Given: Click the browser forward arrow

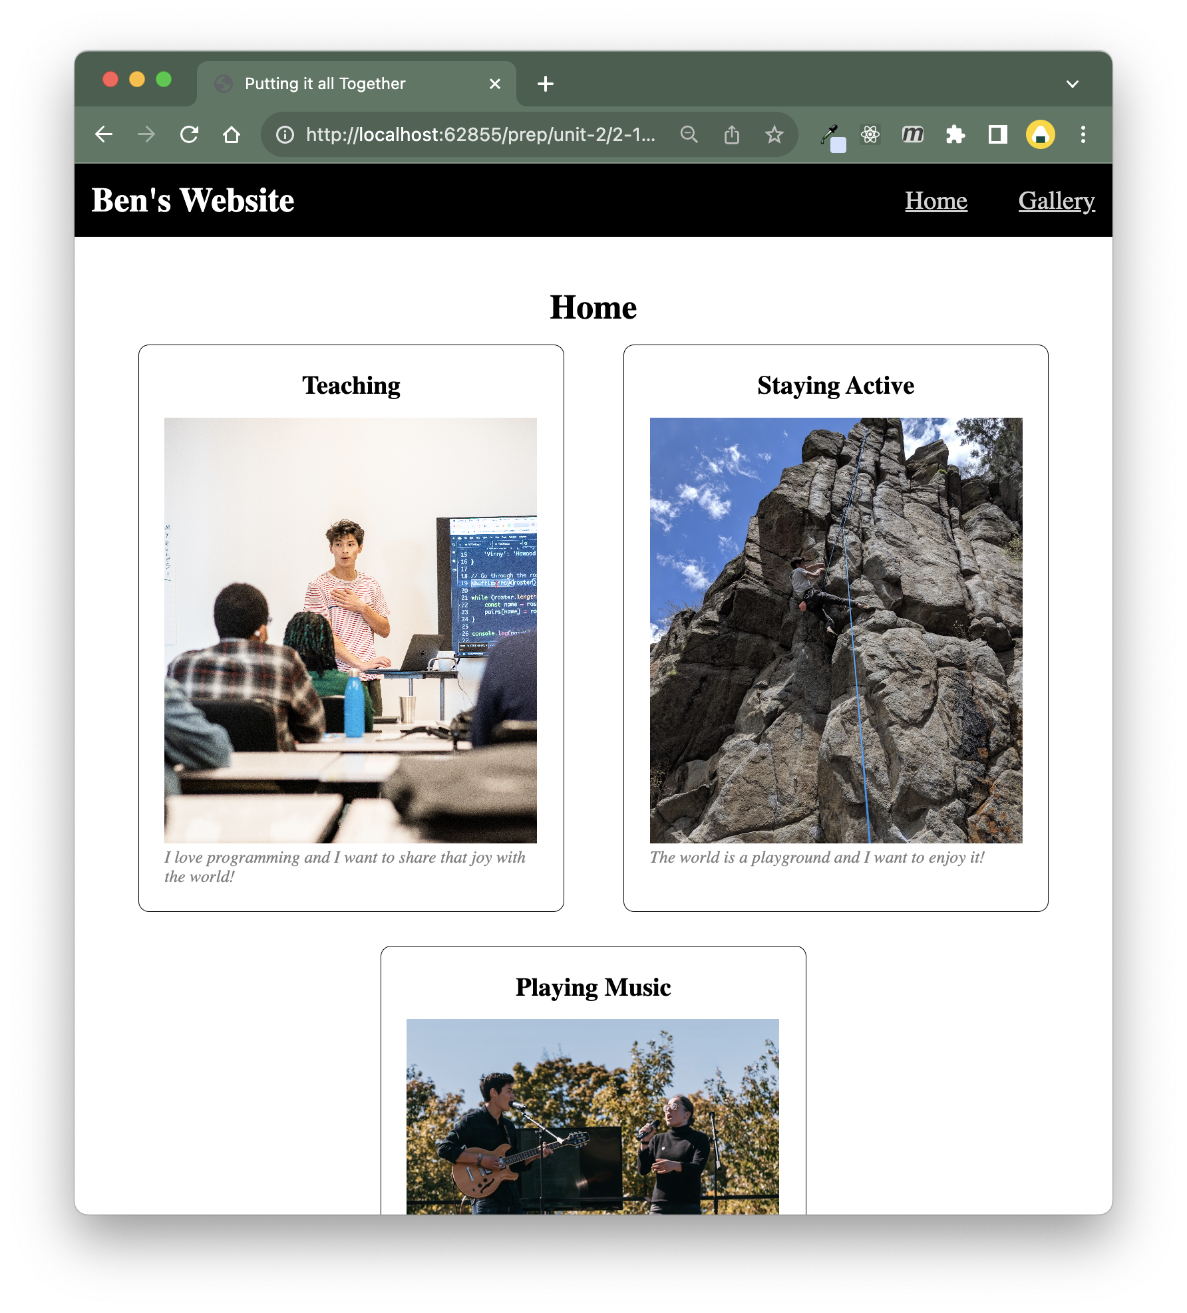Looking at the screenshot, I should [x=146, y=135].
